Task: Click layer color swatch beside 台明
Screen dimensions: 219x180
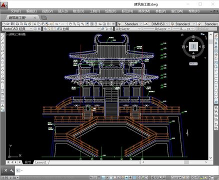Action: pos(61,29)
